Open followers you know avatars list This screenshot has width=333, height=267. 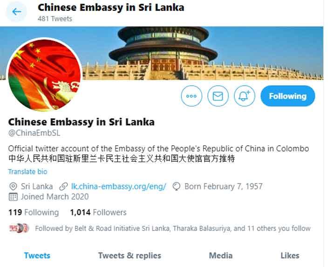click(x=19, y=228)
